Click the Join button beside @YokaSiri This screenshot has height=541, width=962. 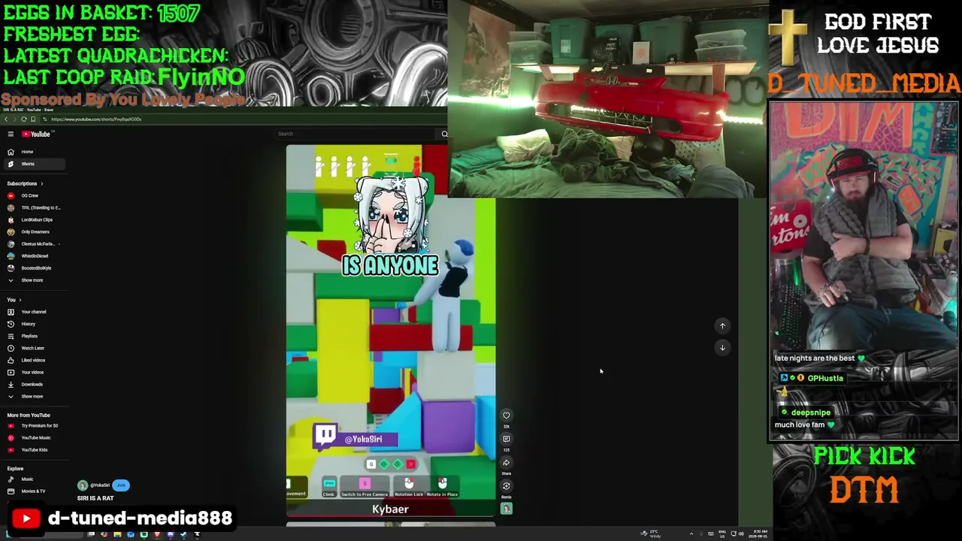(x=121, y=485)
